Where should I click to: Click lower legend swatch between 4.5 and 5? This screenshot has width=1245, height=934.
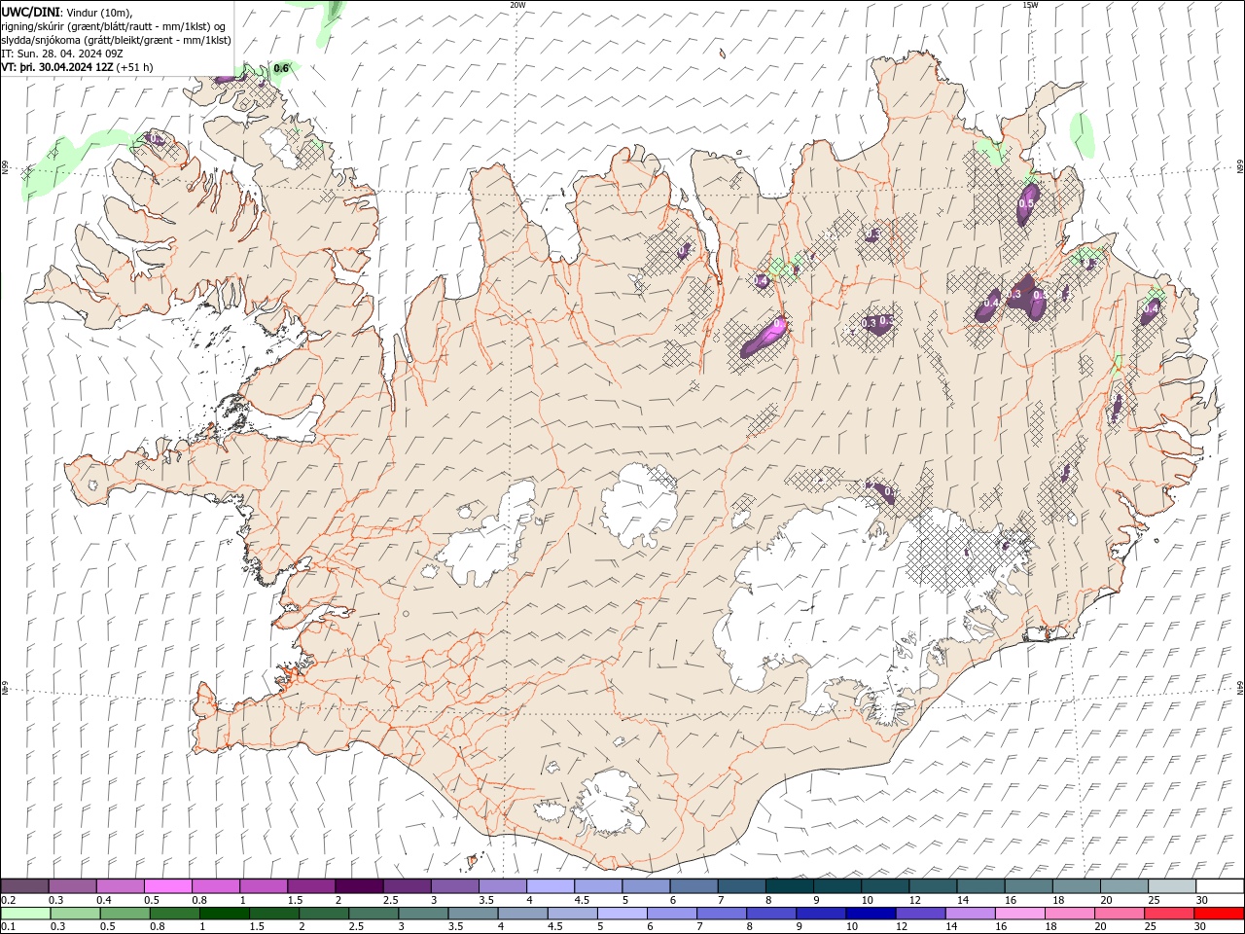[x=572, y=914]
